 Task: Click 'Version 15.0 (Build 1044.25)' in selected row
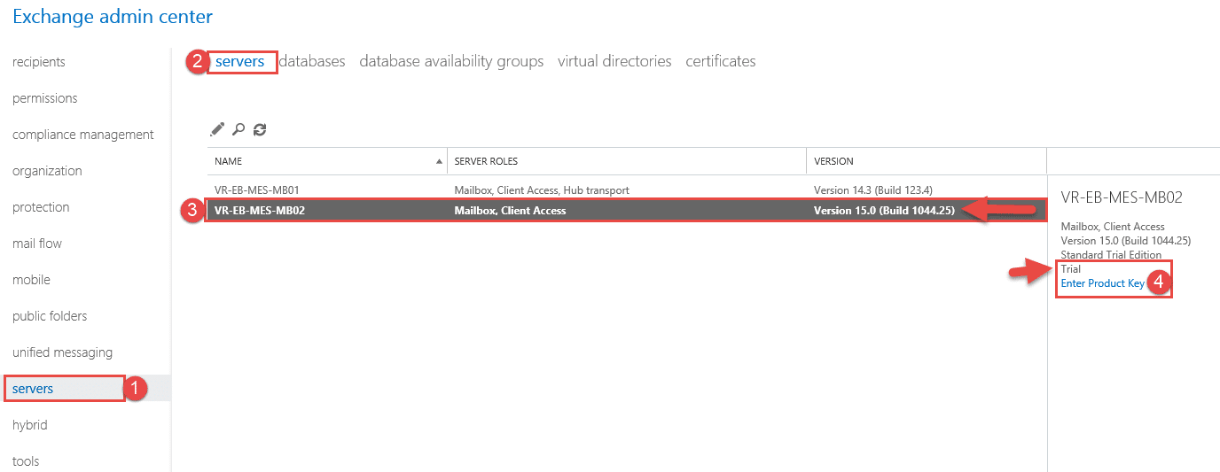point(884,210)
